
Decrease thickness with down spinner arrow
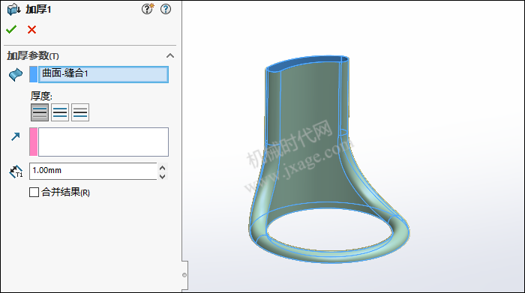pyautogui.click(x=163, y=176)
